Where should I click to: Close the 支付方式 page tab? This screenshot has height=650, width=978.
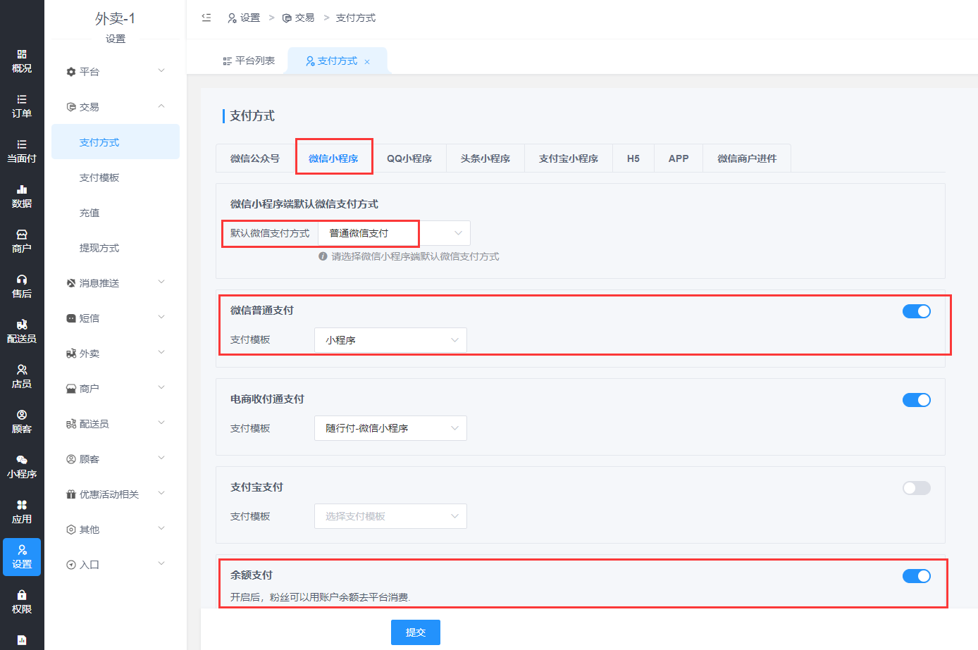click(x=367, y=62)
